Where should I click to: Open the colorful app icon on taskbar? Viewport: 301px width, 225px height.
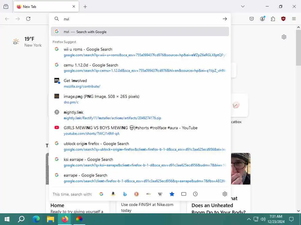pos(79,219)
